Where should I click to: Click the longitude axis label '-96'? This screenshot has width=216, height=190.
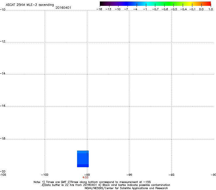click(129, 175)
